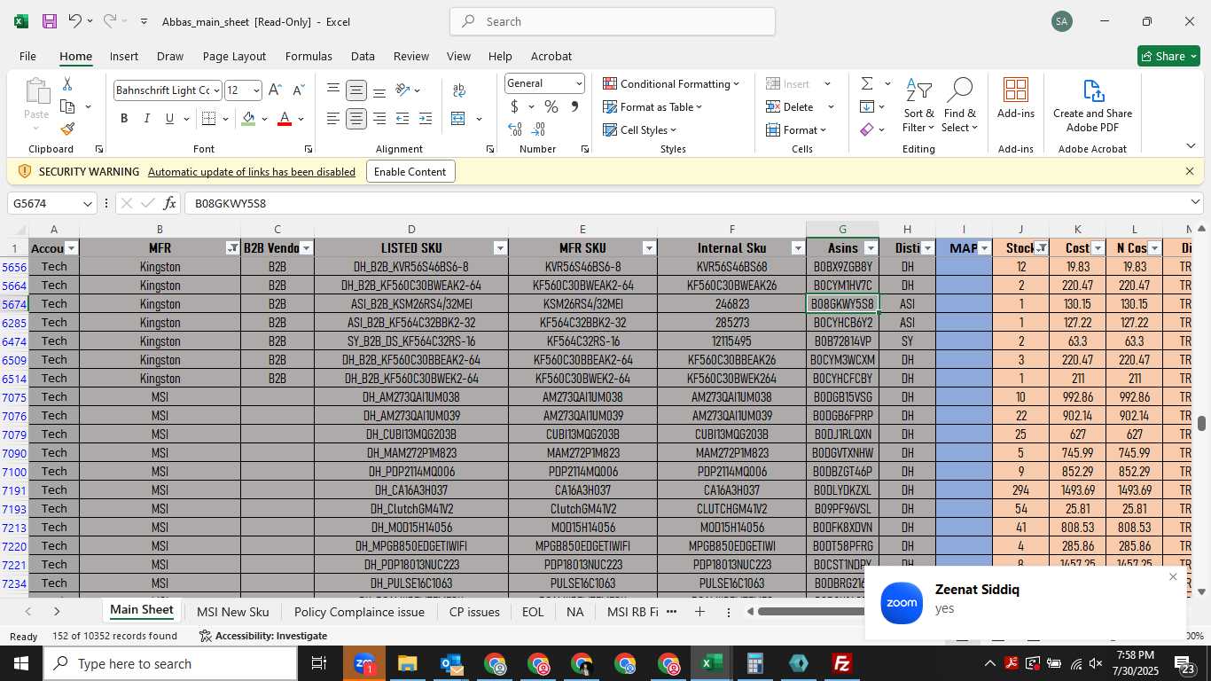Toggle Underline formatting
This screenshot has height=681, width=1211.
170,119
